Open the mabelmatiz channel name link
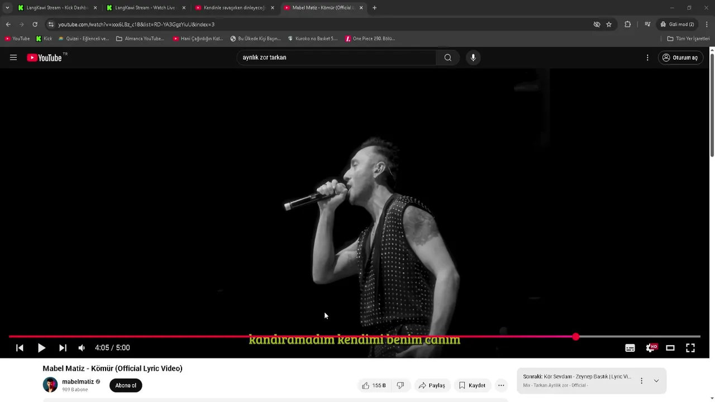The image size is (715, 402). [x=78, y=382]
